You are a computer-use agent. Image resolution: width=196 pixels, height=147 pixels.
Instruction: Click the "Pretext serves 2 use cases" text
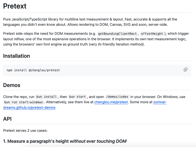tap(25, 130)
